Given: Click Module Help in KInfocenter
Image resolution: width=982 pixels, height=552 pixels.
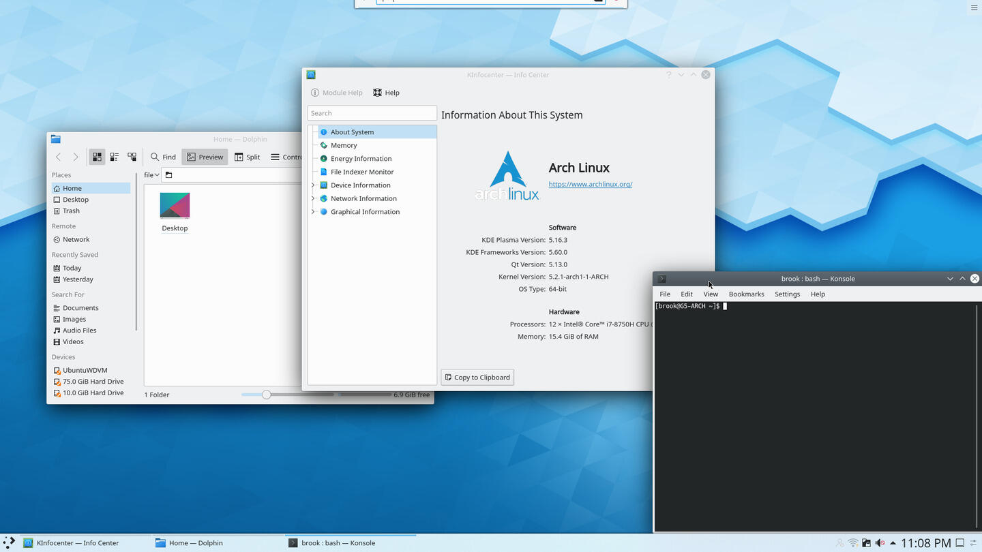Looking at the screenshot, I should pyautogui.click(x=337, y=93).
